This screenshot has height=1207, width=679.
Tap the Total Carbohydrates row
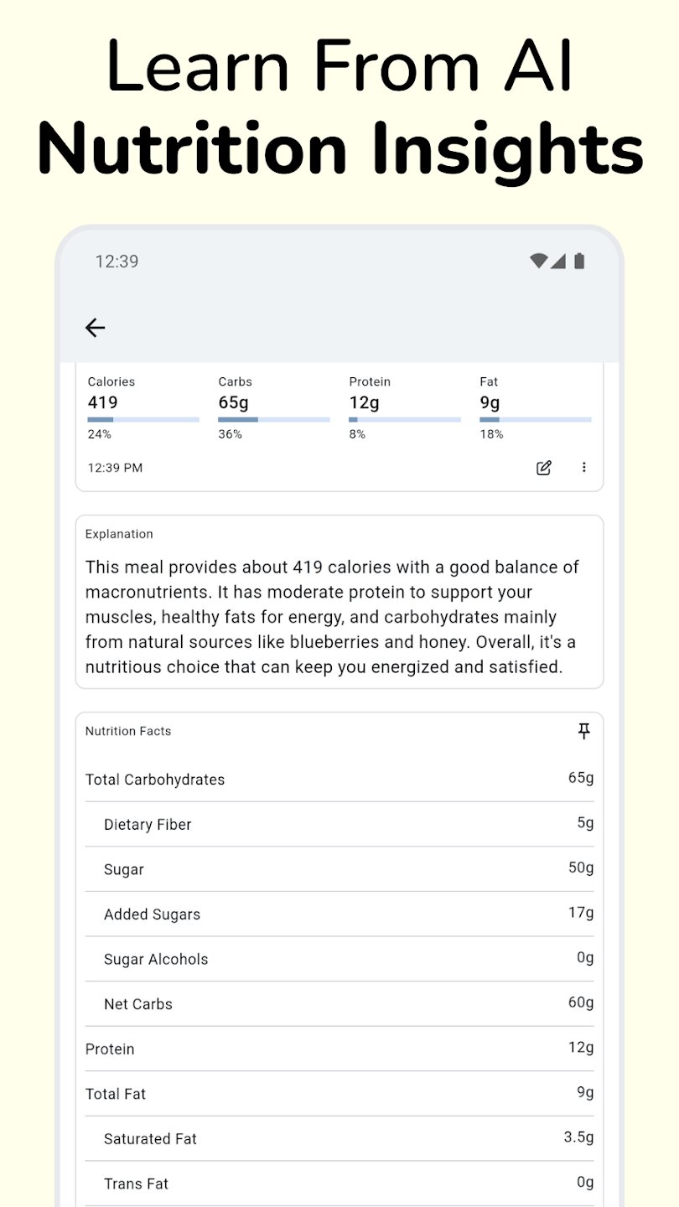[339, 780]
